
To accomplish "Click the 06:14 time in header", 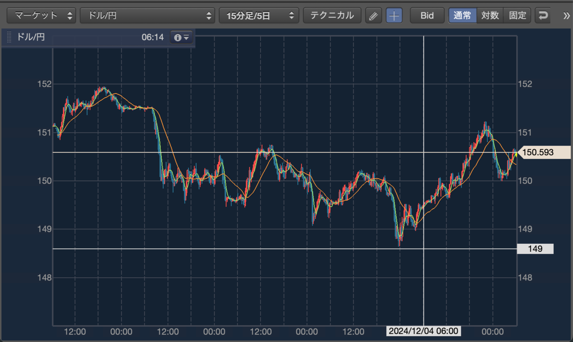I will tap(153, 37).
